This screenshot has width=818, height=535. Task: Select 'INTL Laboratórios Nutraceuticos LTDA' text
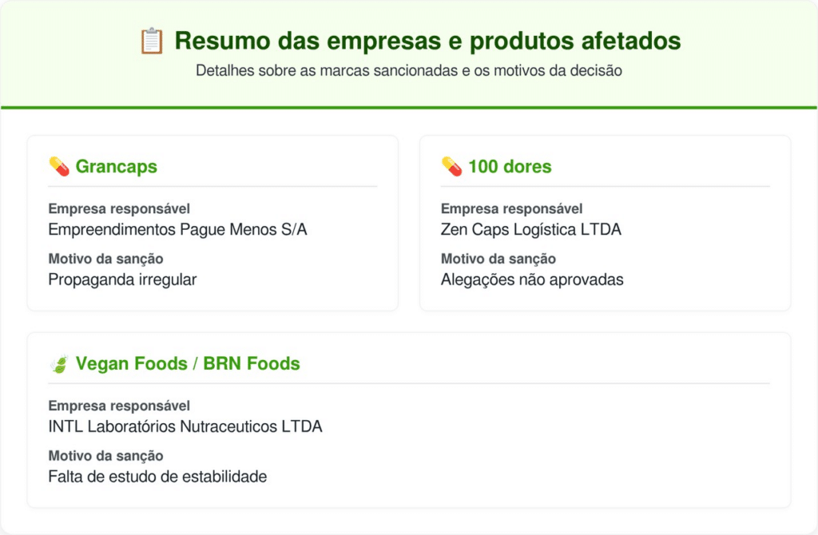coord(185,426)
